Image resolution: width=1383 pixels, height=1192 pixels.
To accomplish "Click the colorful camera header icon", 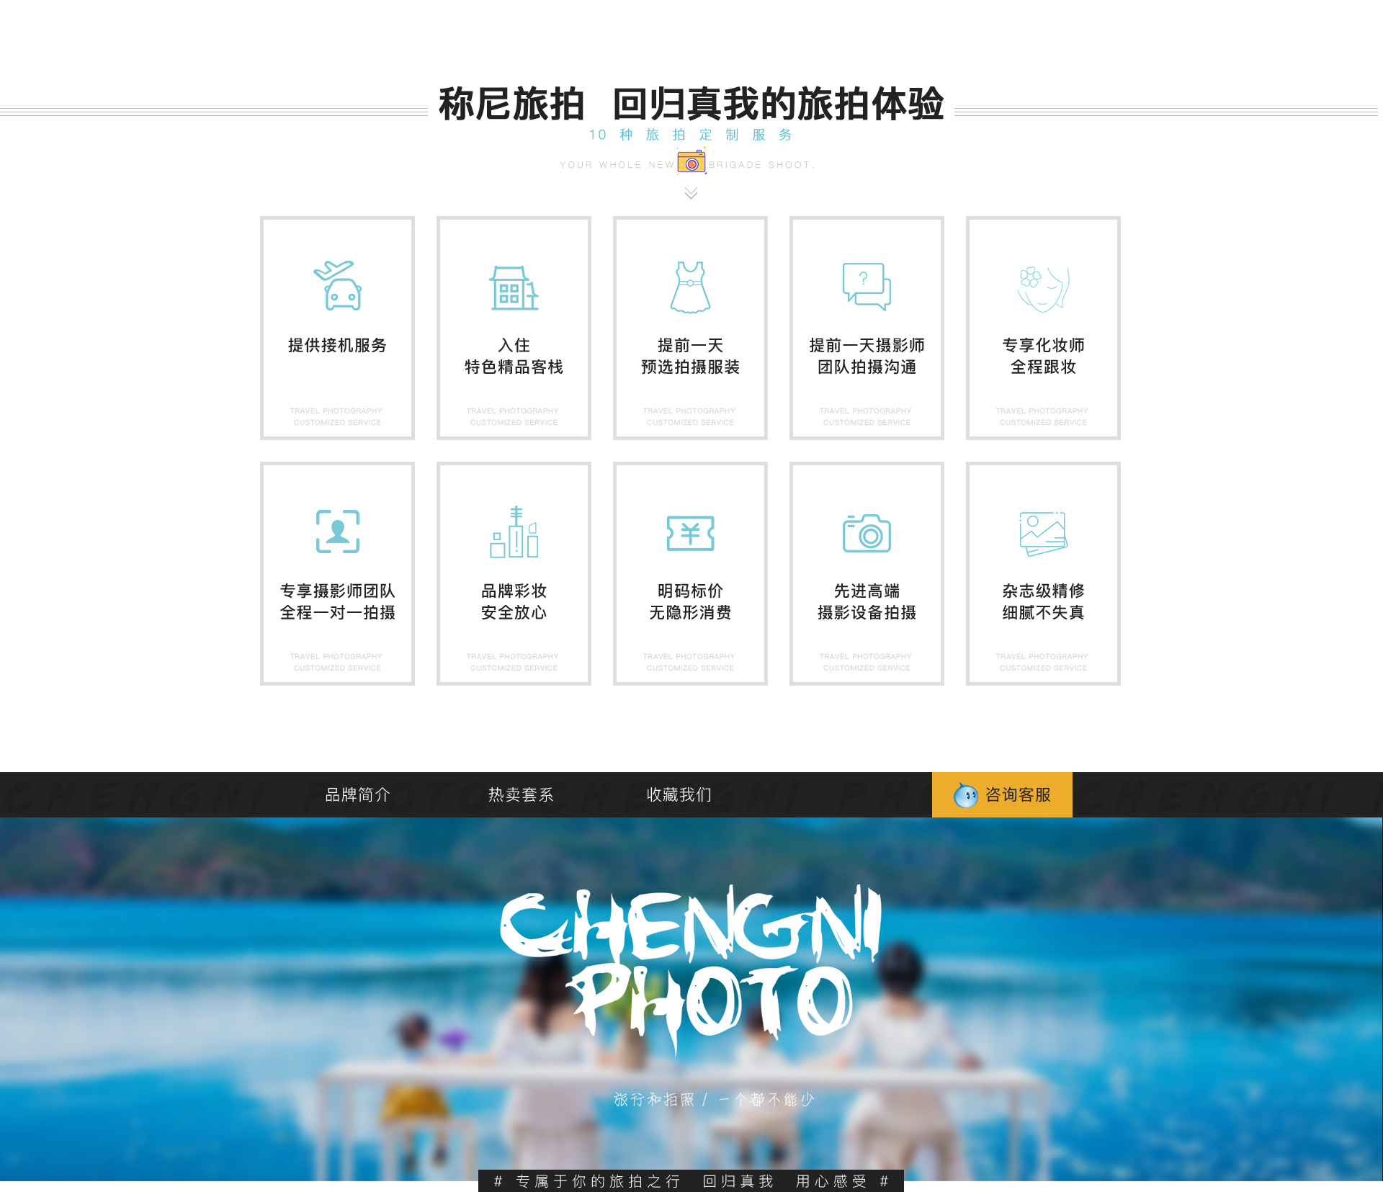I will 691,161.
